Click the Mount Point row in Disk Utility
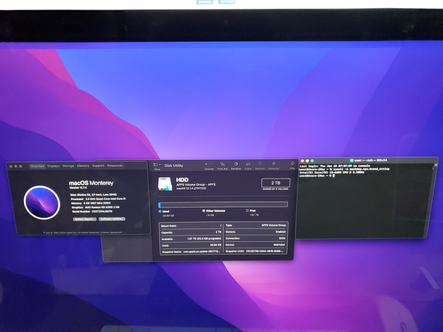Screen dimensions: 443x332 point(191,226)
